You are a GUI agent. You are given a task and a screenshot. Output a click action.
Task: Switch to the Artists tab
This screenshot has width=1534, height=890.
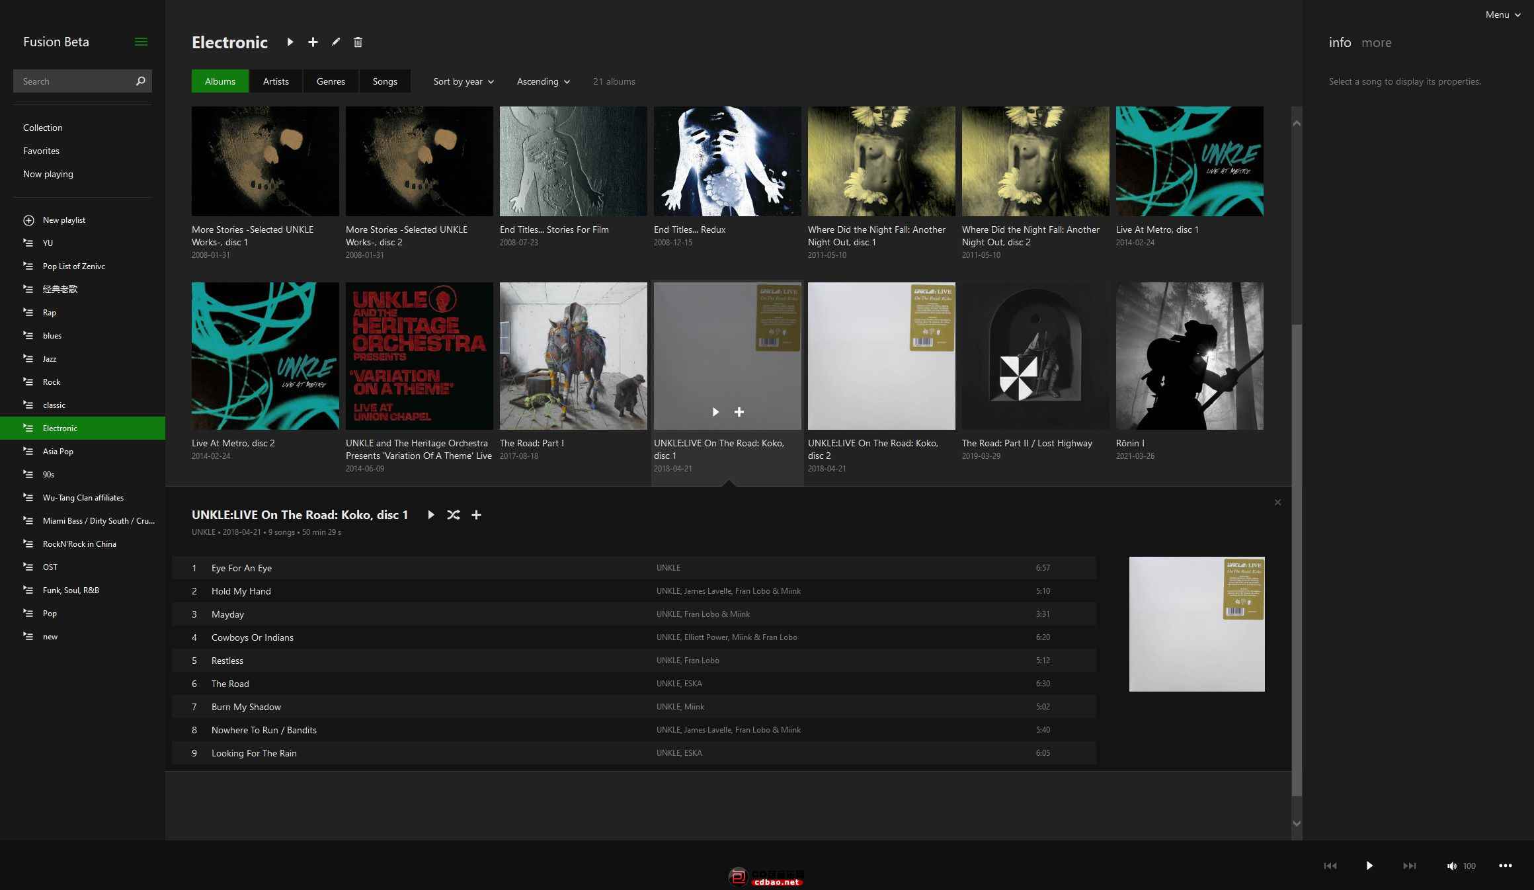pyautogui.click(x=276, y=81)
